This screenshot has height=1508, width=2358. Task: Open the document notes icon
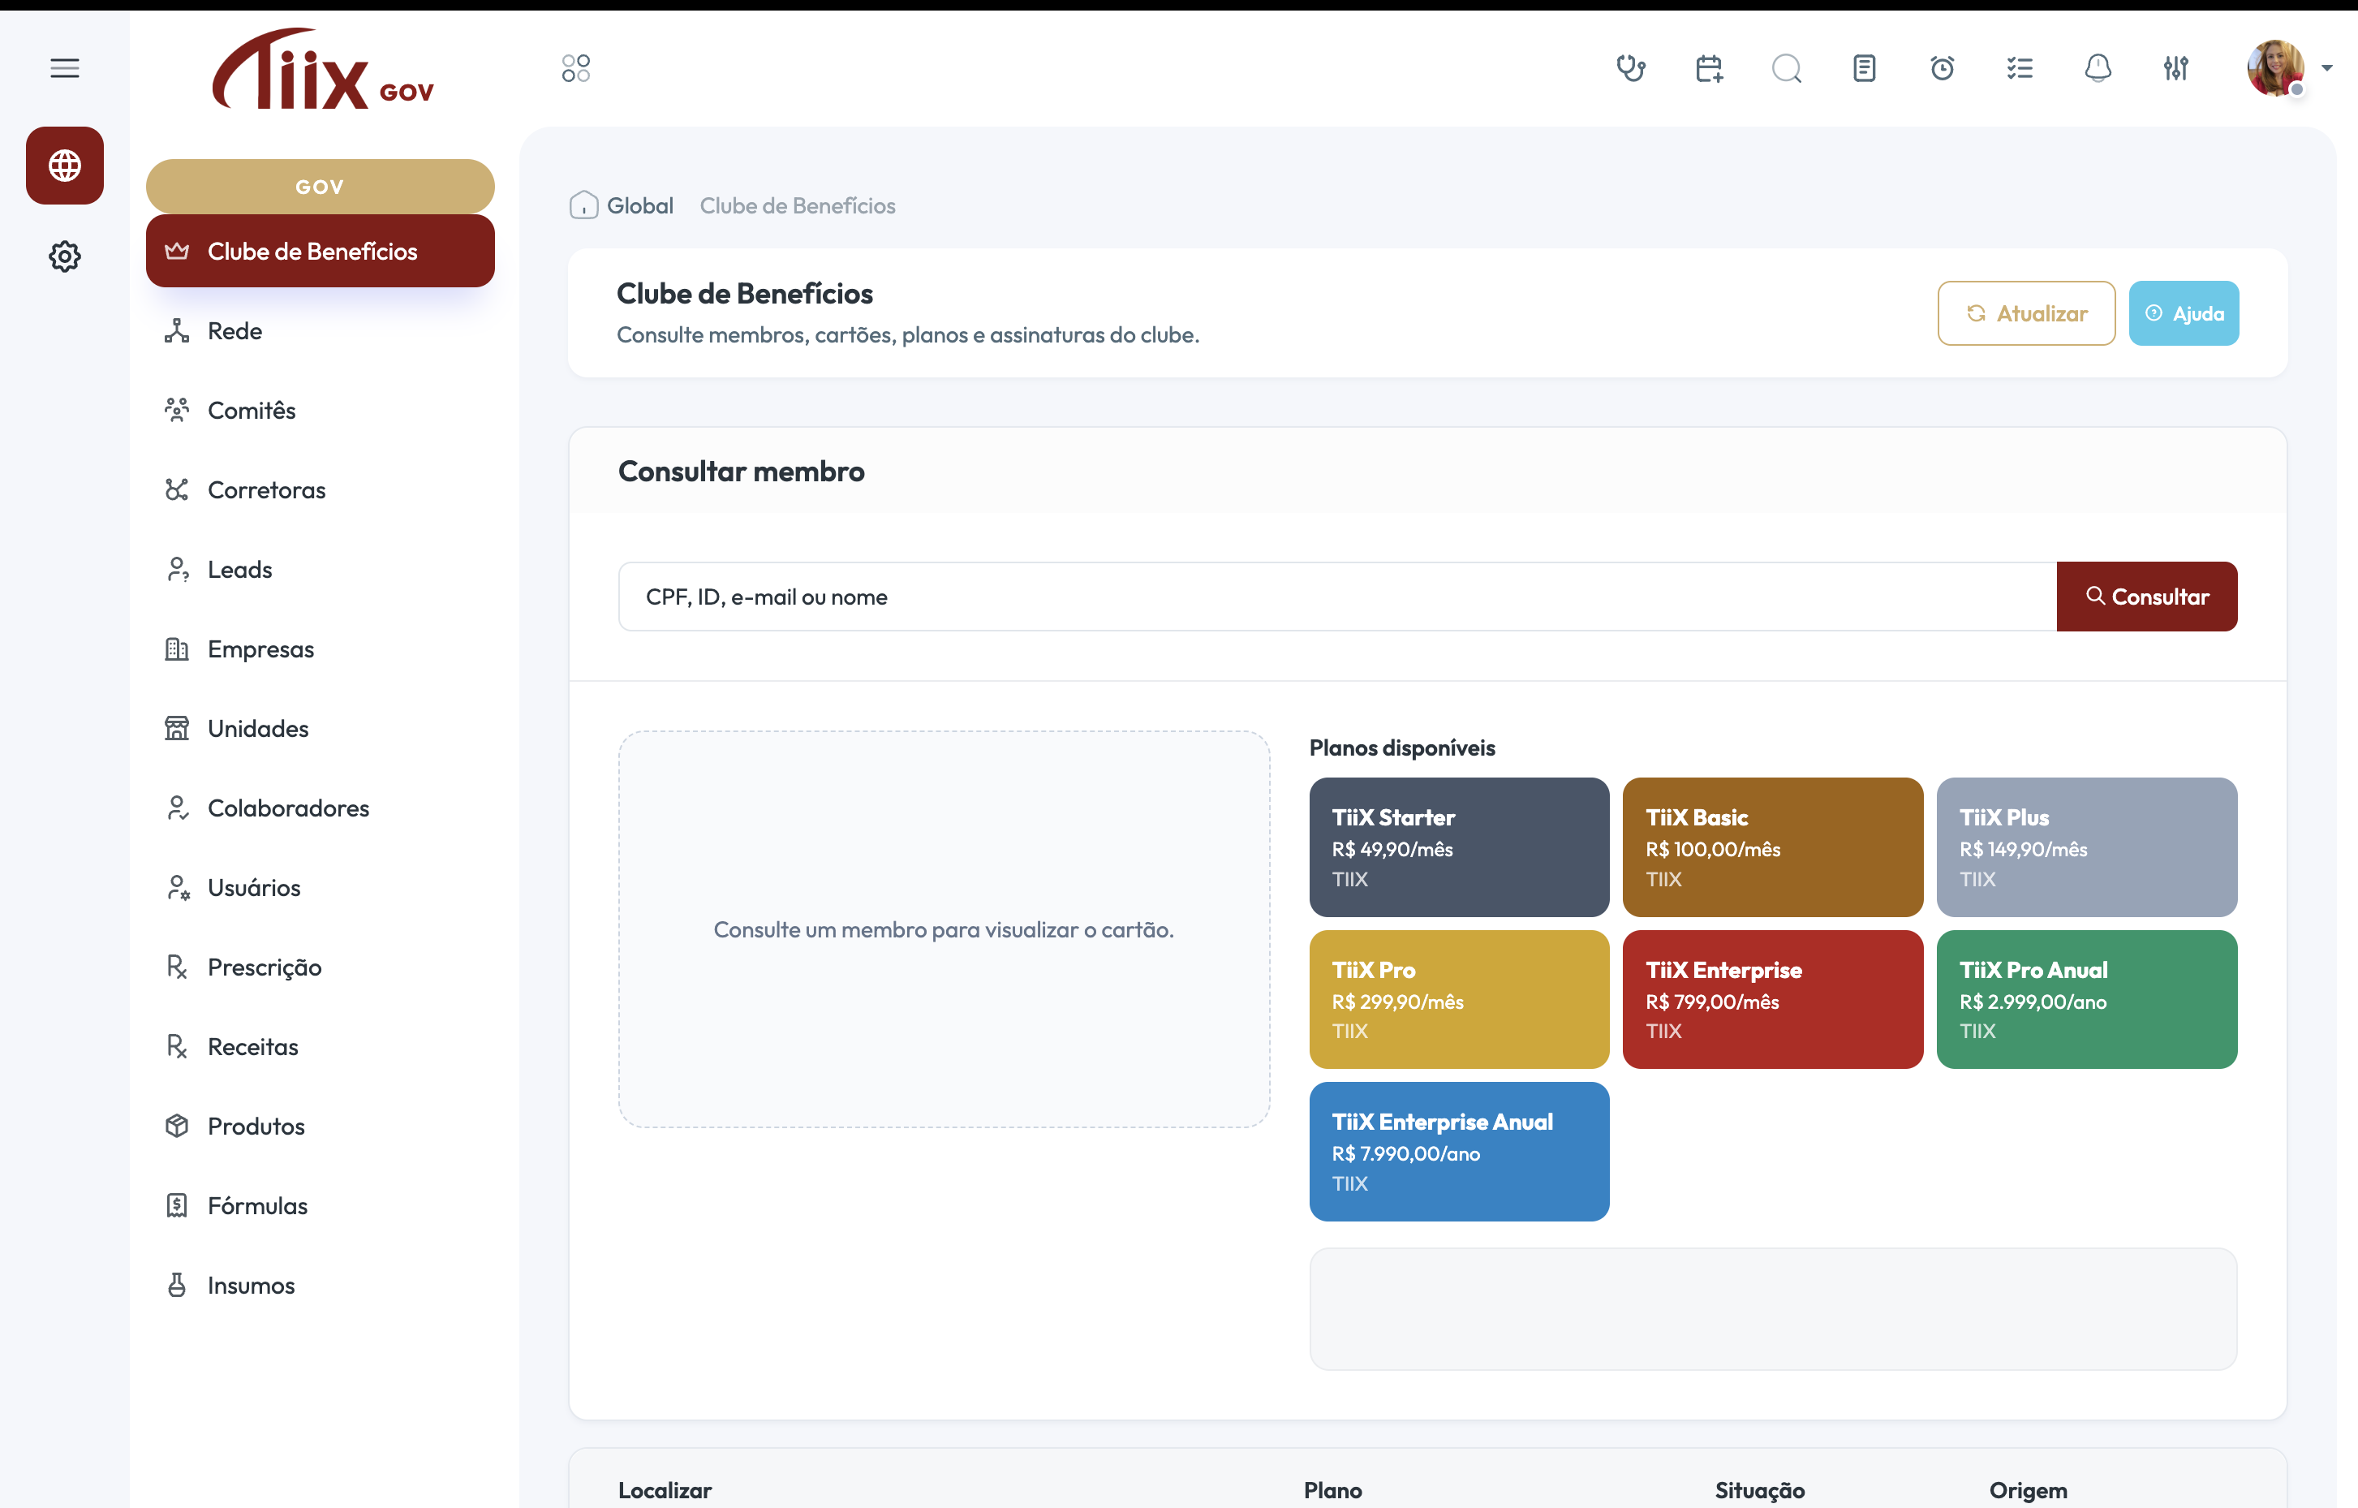tap(1865, 67)
